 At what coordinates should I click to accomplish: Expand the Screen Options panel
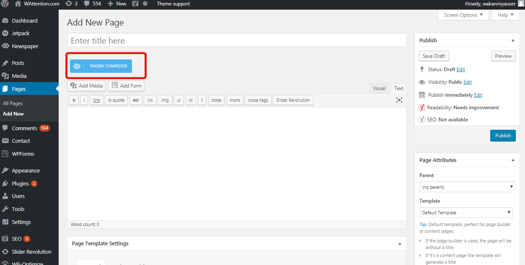(463, 15)
